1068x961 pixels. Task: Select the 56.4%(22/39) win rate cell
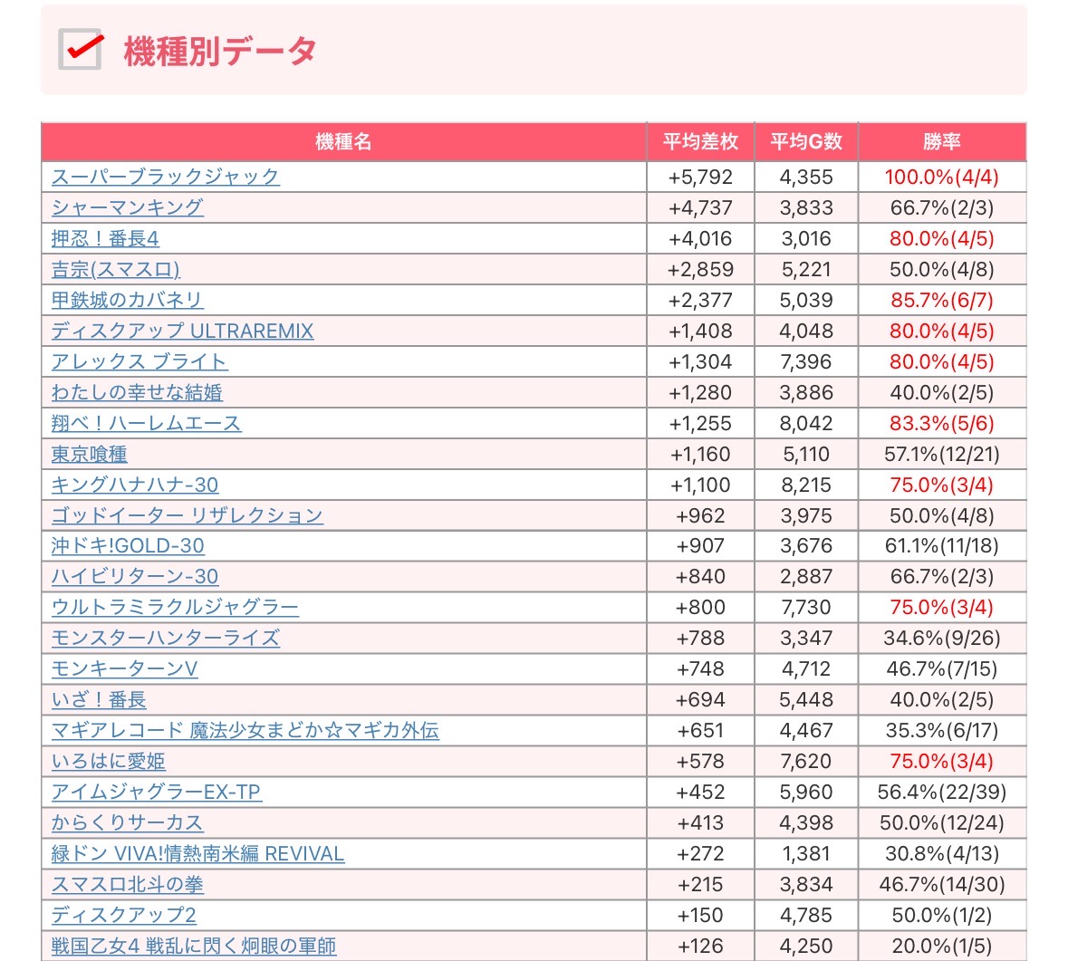[942, 793]
